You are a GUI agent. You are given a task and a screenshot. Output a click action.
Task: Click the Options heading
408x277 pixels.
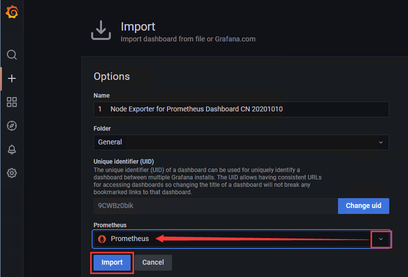pyautogui.click(x=112, y=76)
